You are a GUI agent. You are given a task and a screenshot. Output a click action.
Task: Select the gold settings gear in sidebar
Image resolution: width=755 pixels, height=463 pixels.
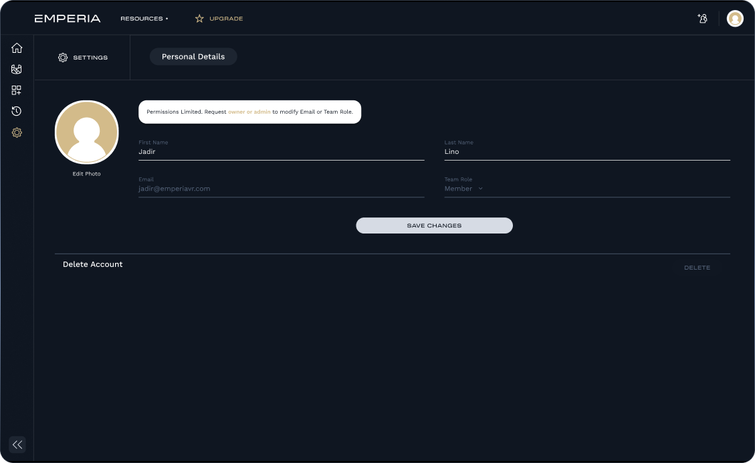17,132
